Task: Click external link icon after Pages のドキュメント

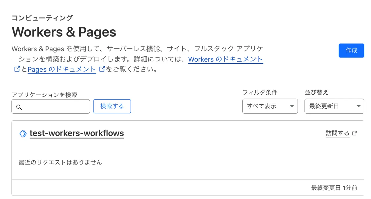Action: (102, 69)
